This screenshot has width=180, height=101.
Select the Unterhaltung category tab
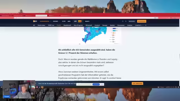(x=139, y=25)
